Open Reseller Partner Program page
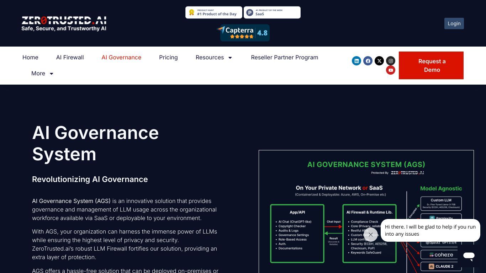 [x=285, y=57]
